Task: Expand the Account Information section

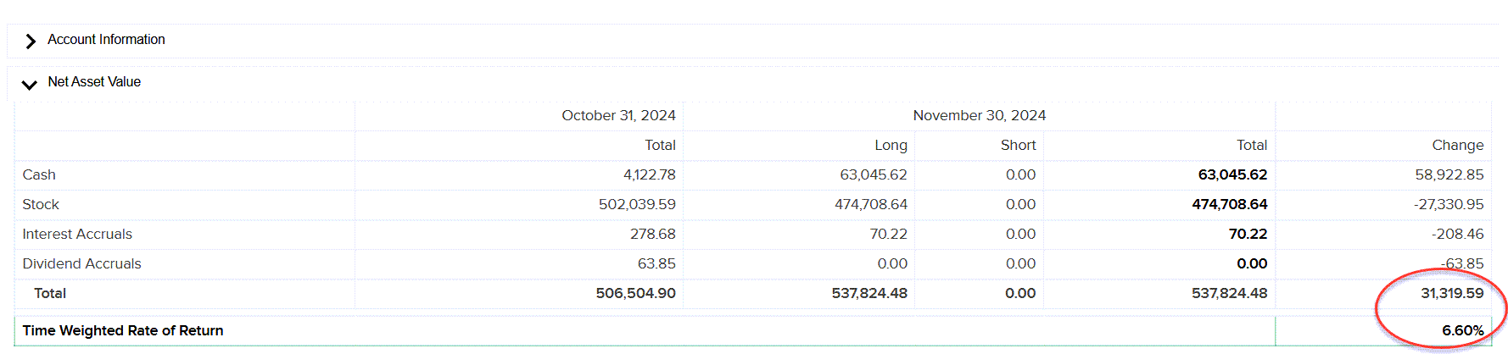Action: [x=31, y=41]
